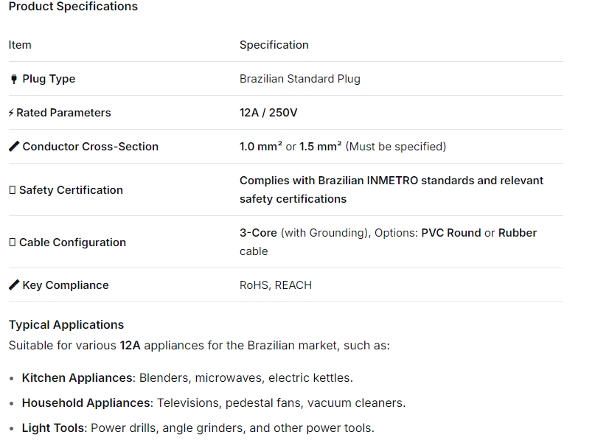This screenshot has height=443, width=595.
Task: Click the pencil icon beside Key Compliance
Action: [x=14, y=285]
